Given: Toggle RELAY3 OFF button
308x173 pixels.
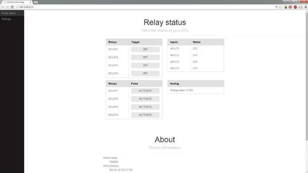Looking at the screenshot, I should point(145,65).
